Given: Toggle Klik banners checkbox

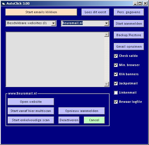Looking at the screenshot, I should pyautogui.click(x=116, y=74).
